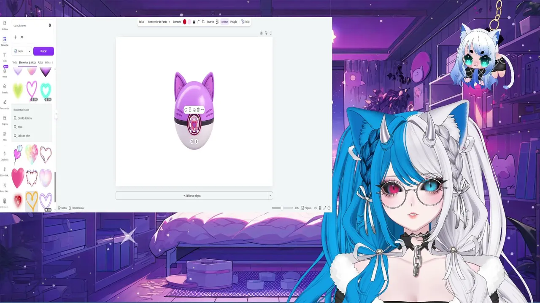Open the Uploads sidebar panel
The width and height of the screenshot is (540, 303).
pos(5,88)
